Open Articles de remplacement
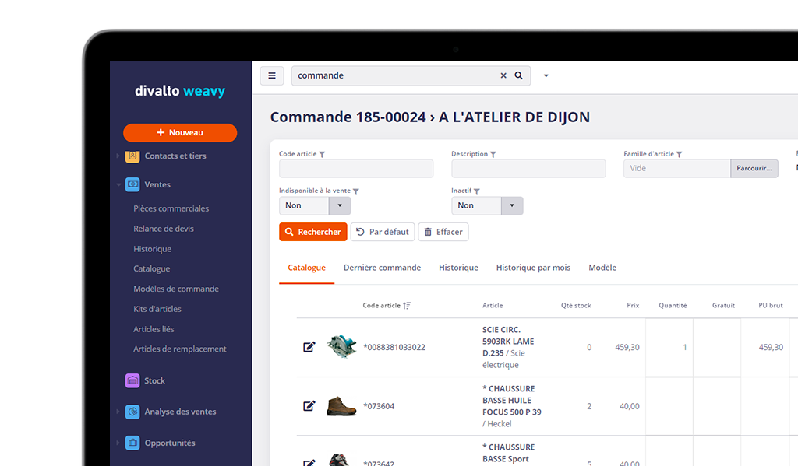Image resolution: width=798 pixels, height=466 pixels. pos(180,349)
